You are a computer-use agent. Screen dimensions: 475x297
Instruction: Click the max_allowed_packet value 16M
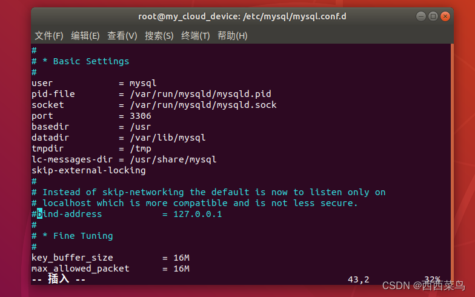point(182,269)
